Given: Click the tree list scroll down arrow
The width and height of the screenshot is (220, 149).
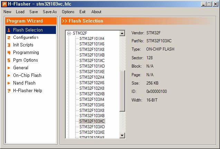Looking at the screenshot, I should coord(122,135).
